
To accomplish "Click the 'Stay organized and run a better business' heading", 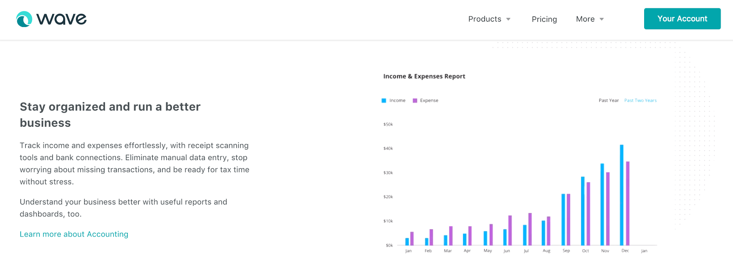I will [x=110, y=115].
